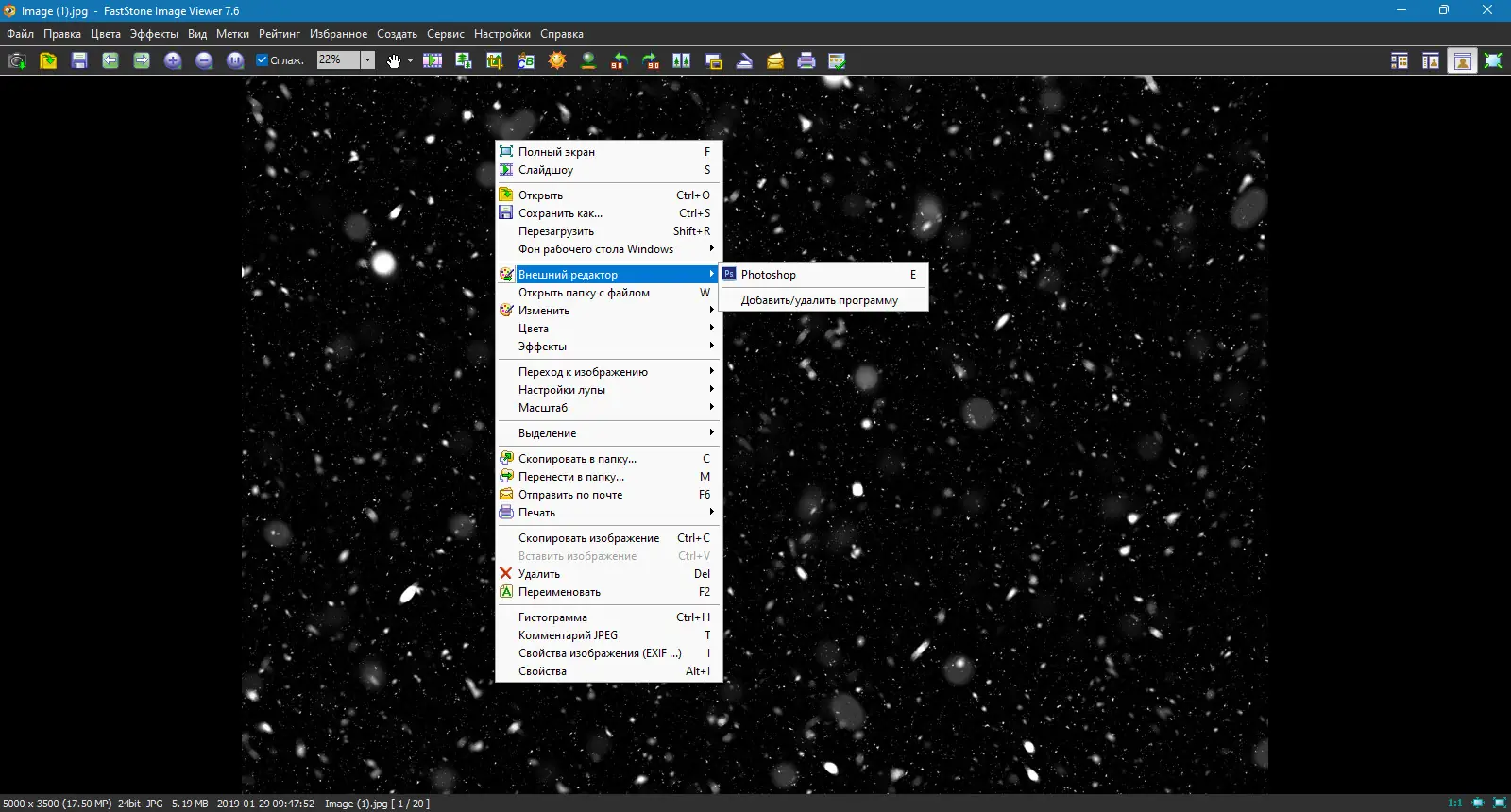
Task: Expand the Печать submenu
Action: (608, 513)
